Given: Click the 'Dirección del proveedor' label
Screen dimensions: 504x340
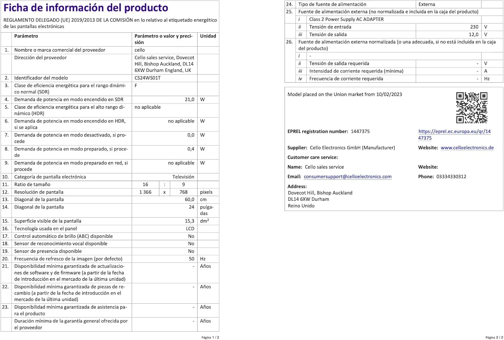Looking at the screenshot, I should 40,58.
